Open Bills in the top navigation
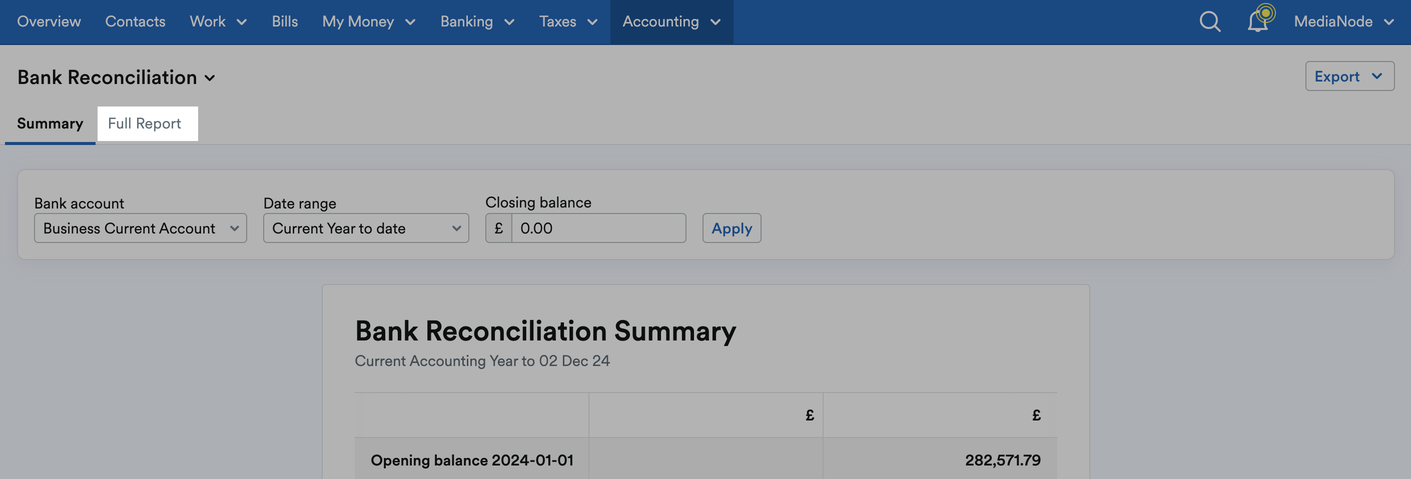 tap(285, 21)
